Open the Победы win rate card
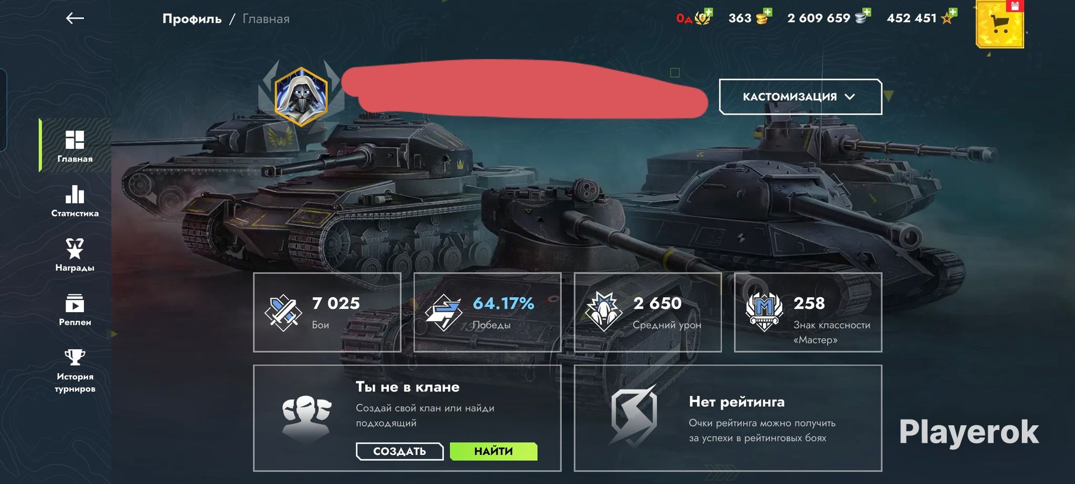The width and height of the screenshot is (1075, 484). tap(487, 312)
